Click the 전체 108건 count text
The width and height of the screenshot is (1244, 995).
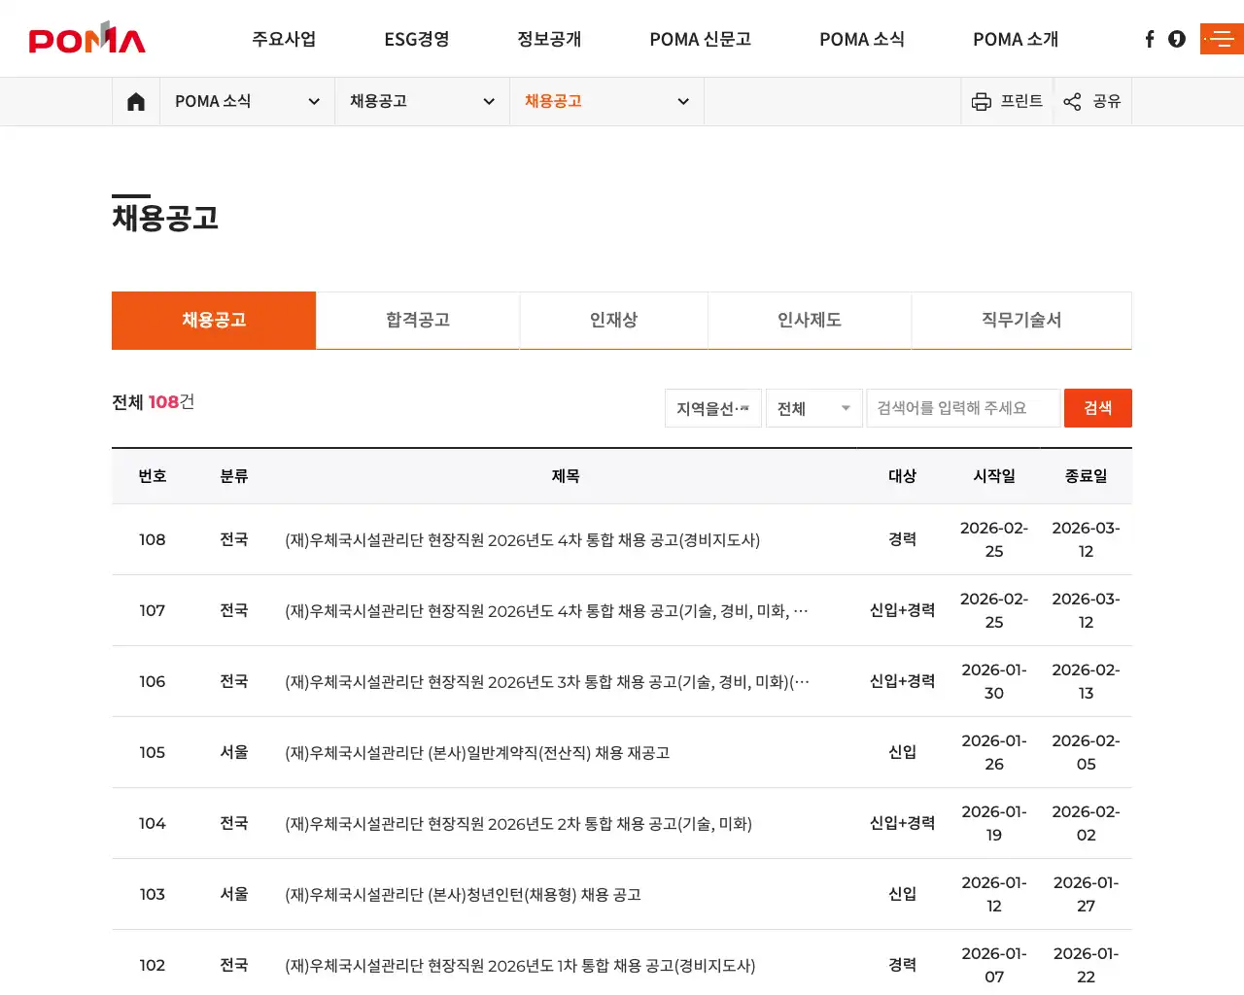click(x=154, y=402)
